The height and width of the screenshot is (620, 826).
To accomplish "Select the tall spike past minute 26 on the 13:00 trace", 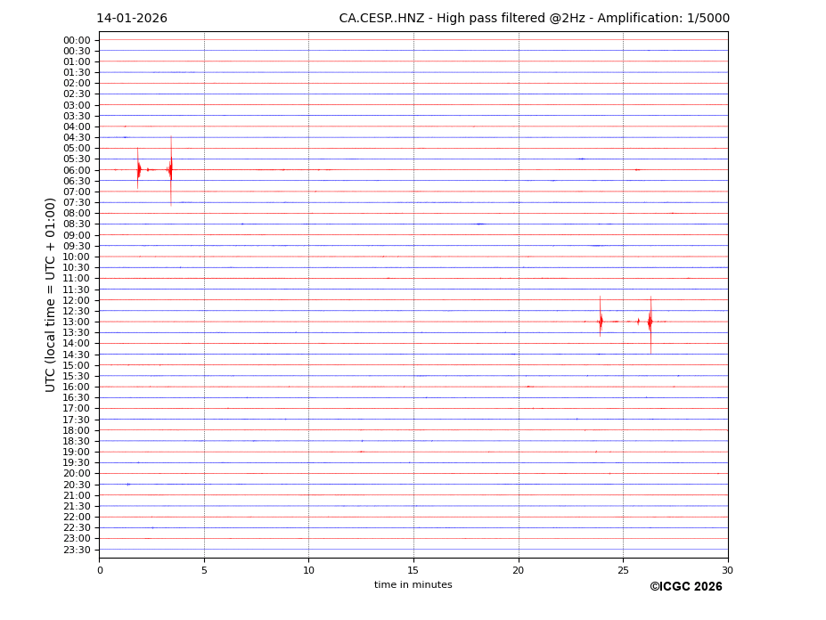I will point(650,321).
